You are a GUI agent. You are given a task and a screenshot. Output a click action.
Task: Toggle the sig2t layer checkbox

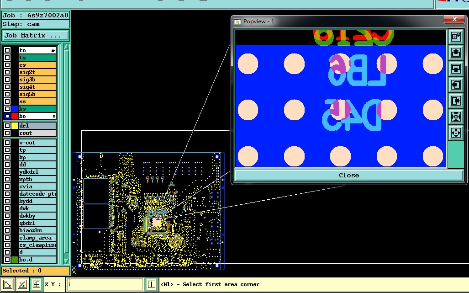7,72
